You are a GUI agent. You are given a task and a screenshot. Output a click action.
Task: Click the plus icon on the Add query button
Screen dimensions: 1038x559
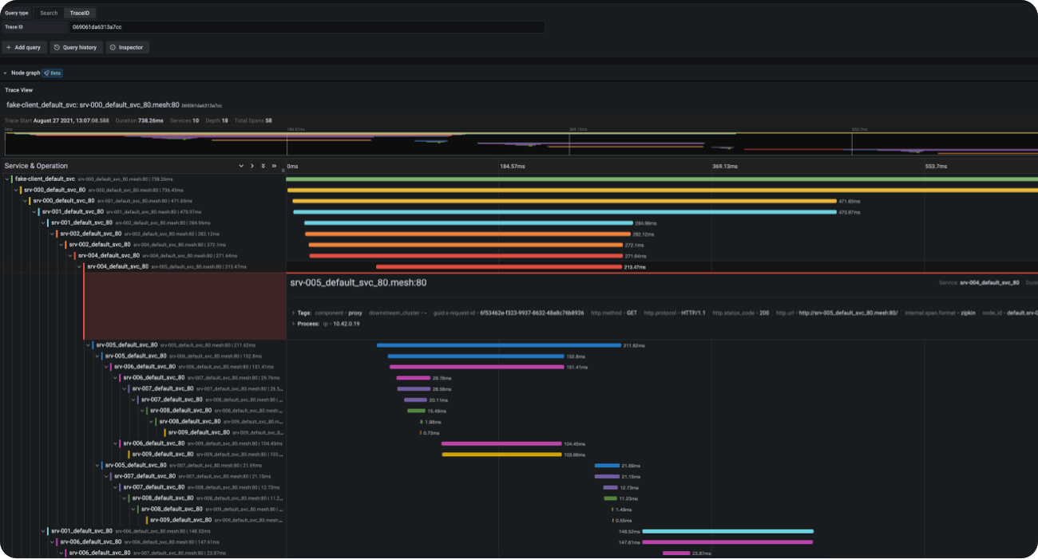click(10, 47)
